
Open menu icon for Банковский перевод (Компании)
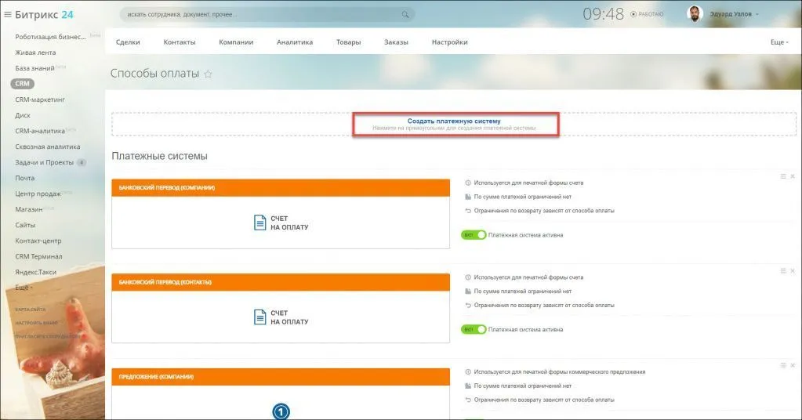(782, 176)
